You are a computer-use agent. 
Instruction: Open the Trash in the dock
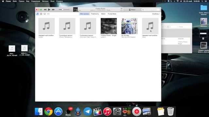(x=170, y=111)
